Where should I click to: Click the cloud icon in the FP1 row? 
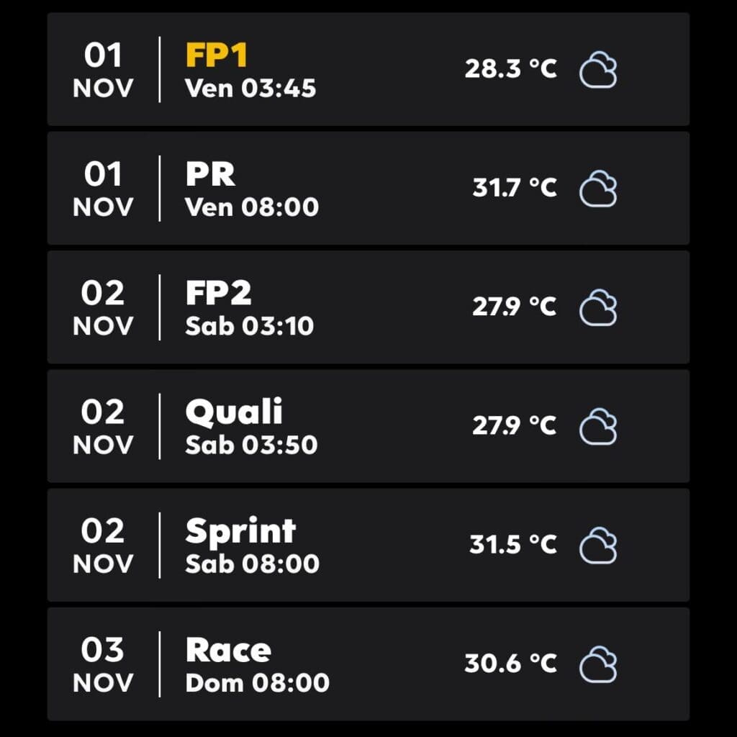point(598,70)
